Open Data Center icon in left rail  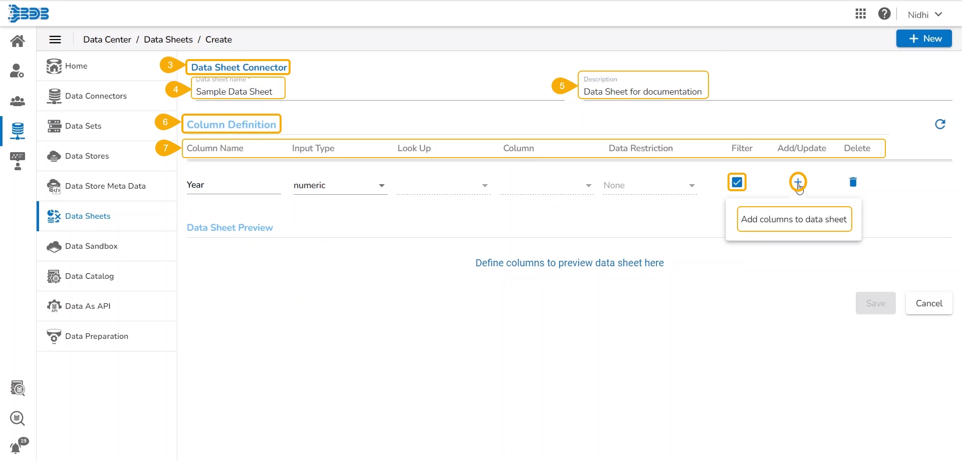(x=18, y=131)
